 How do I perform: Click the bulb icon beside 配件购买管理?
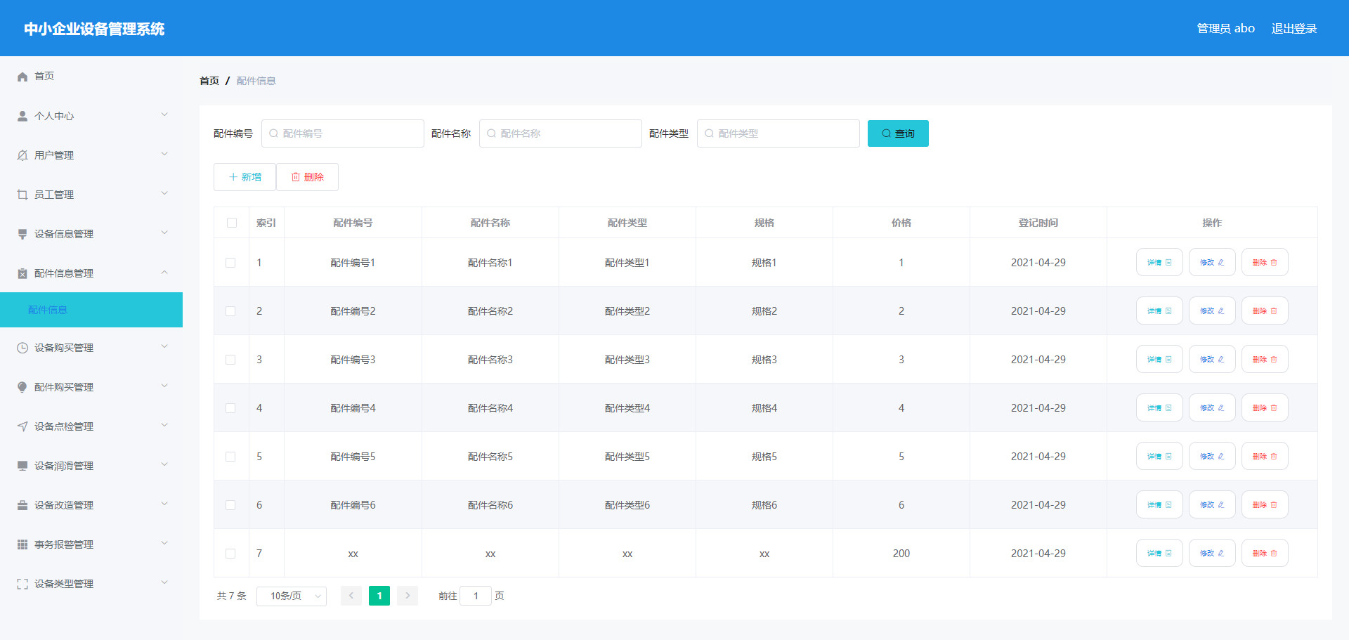(22, 387)
